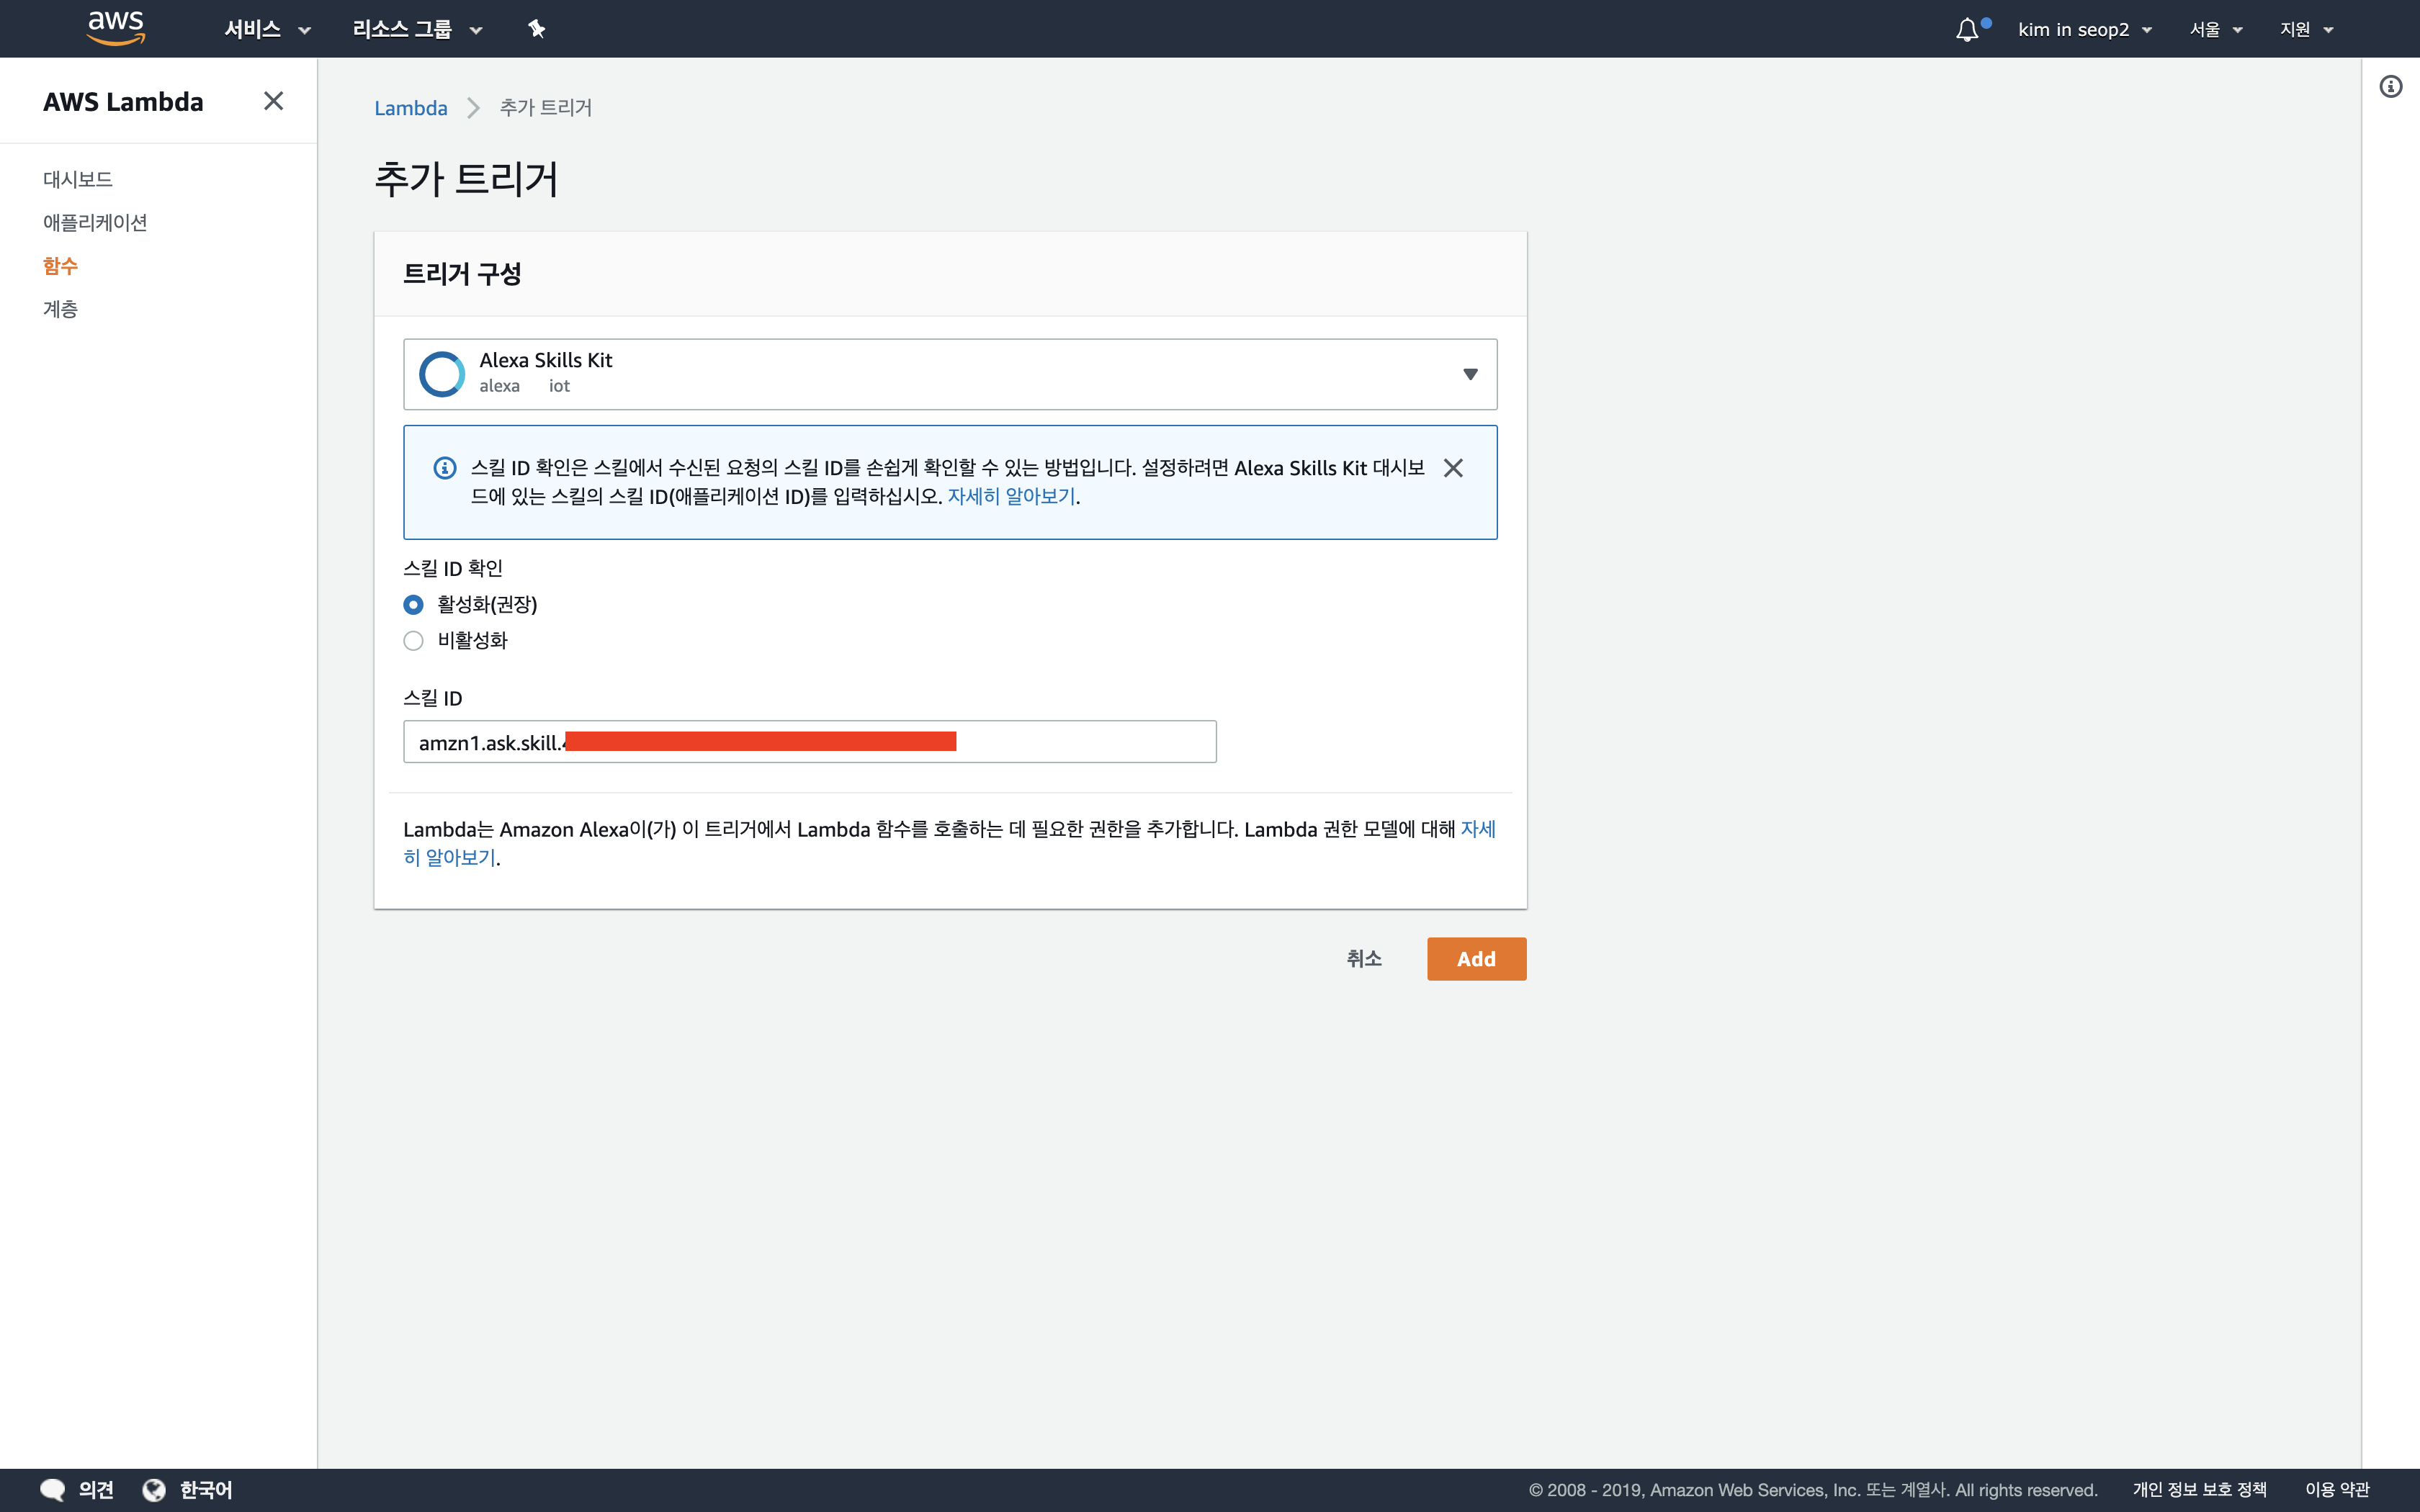Viewport: 2420px width, 1512px height.
Task: Go to 애플리케이션 in sidebar
Action: (x=95, y=222)
